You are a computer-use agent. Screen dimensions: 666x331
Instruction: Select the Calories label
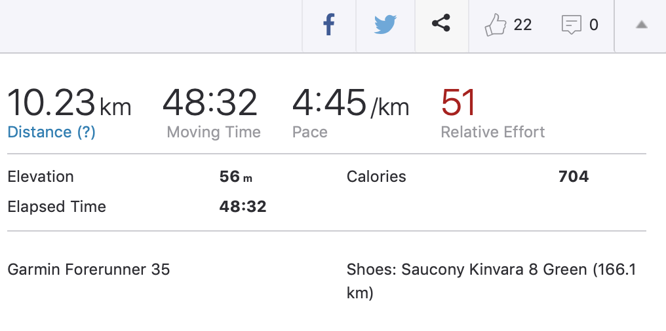click(376, 177)
